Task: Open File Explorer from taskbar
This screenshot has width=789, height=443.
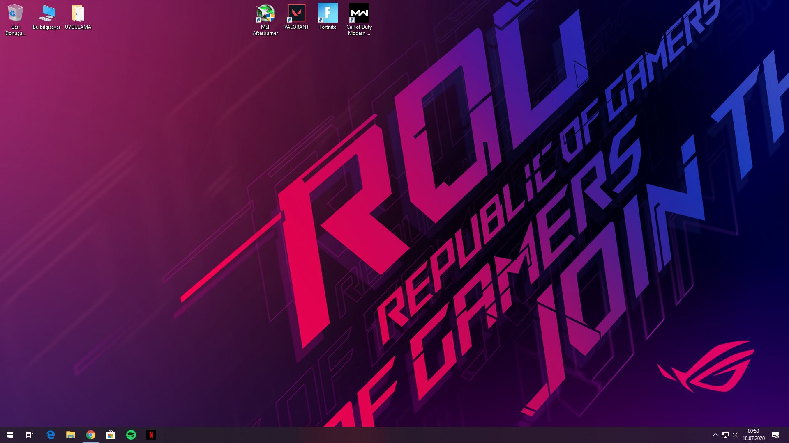Action: click(71, 435)
